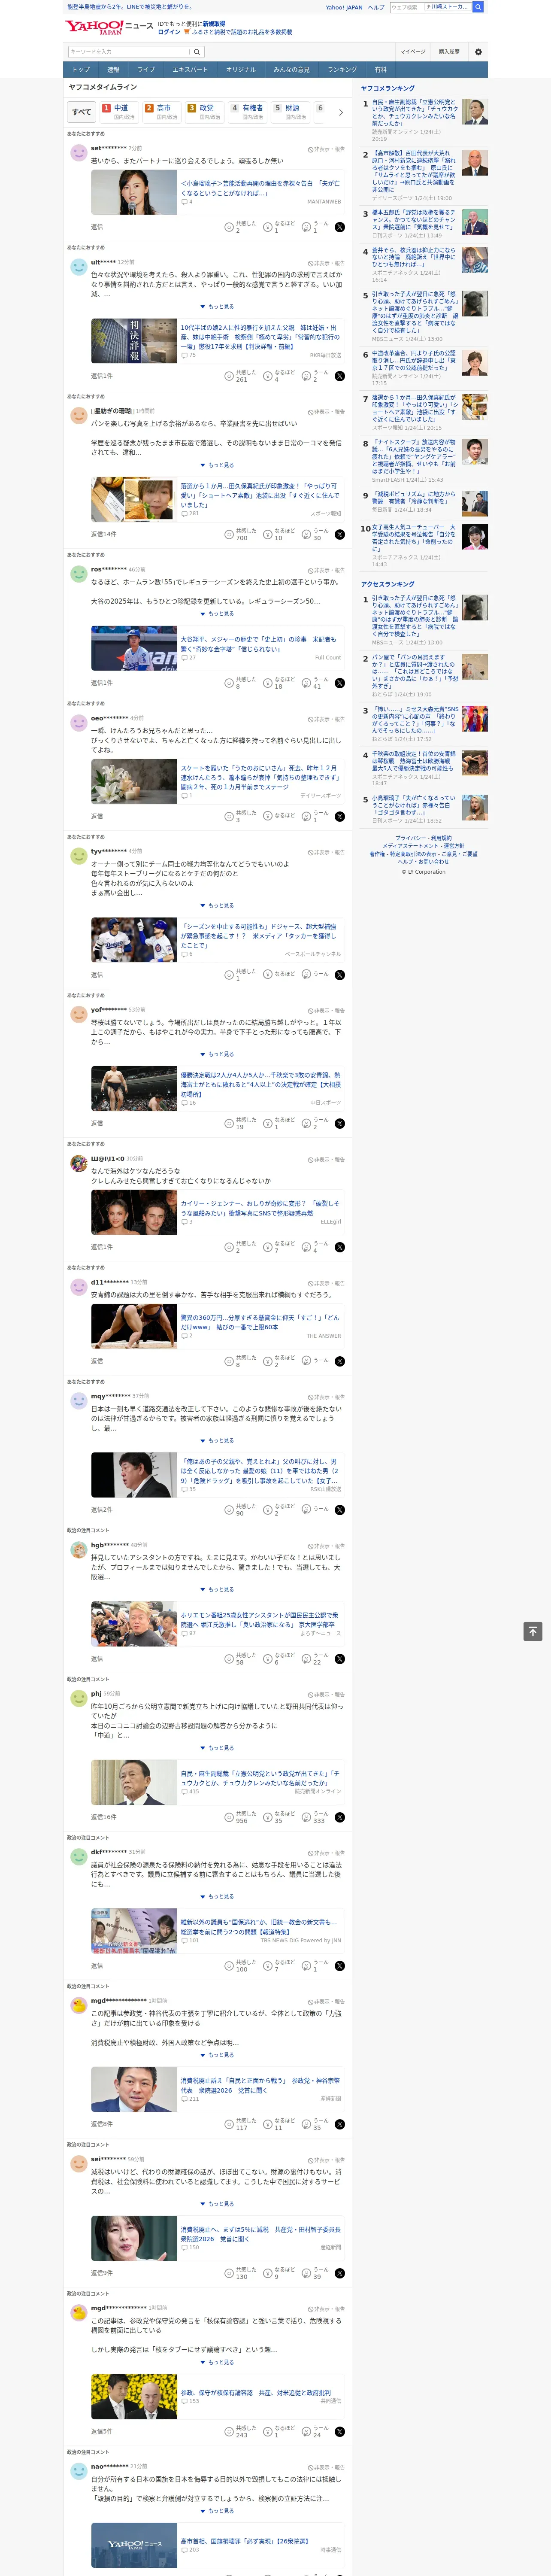
Task: Expand もっと見る on hgb******** comment
Action: [x=217, y=1589]
